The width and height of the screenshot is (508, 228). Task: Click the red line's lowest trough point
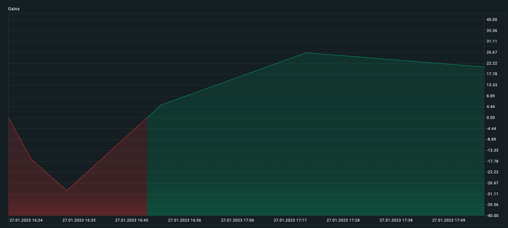(66, 191)
